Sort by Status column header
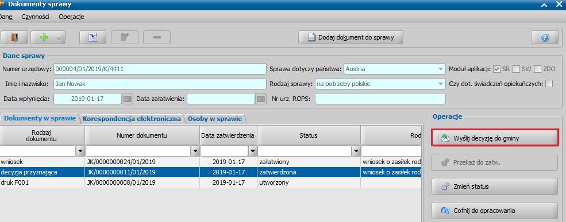This screenshot has height=222, width=566. (x=309, y=135)
